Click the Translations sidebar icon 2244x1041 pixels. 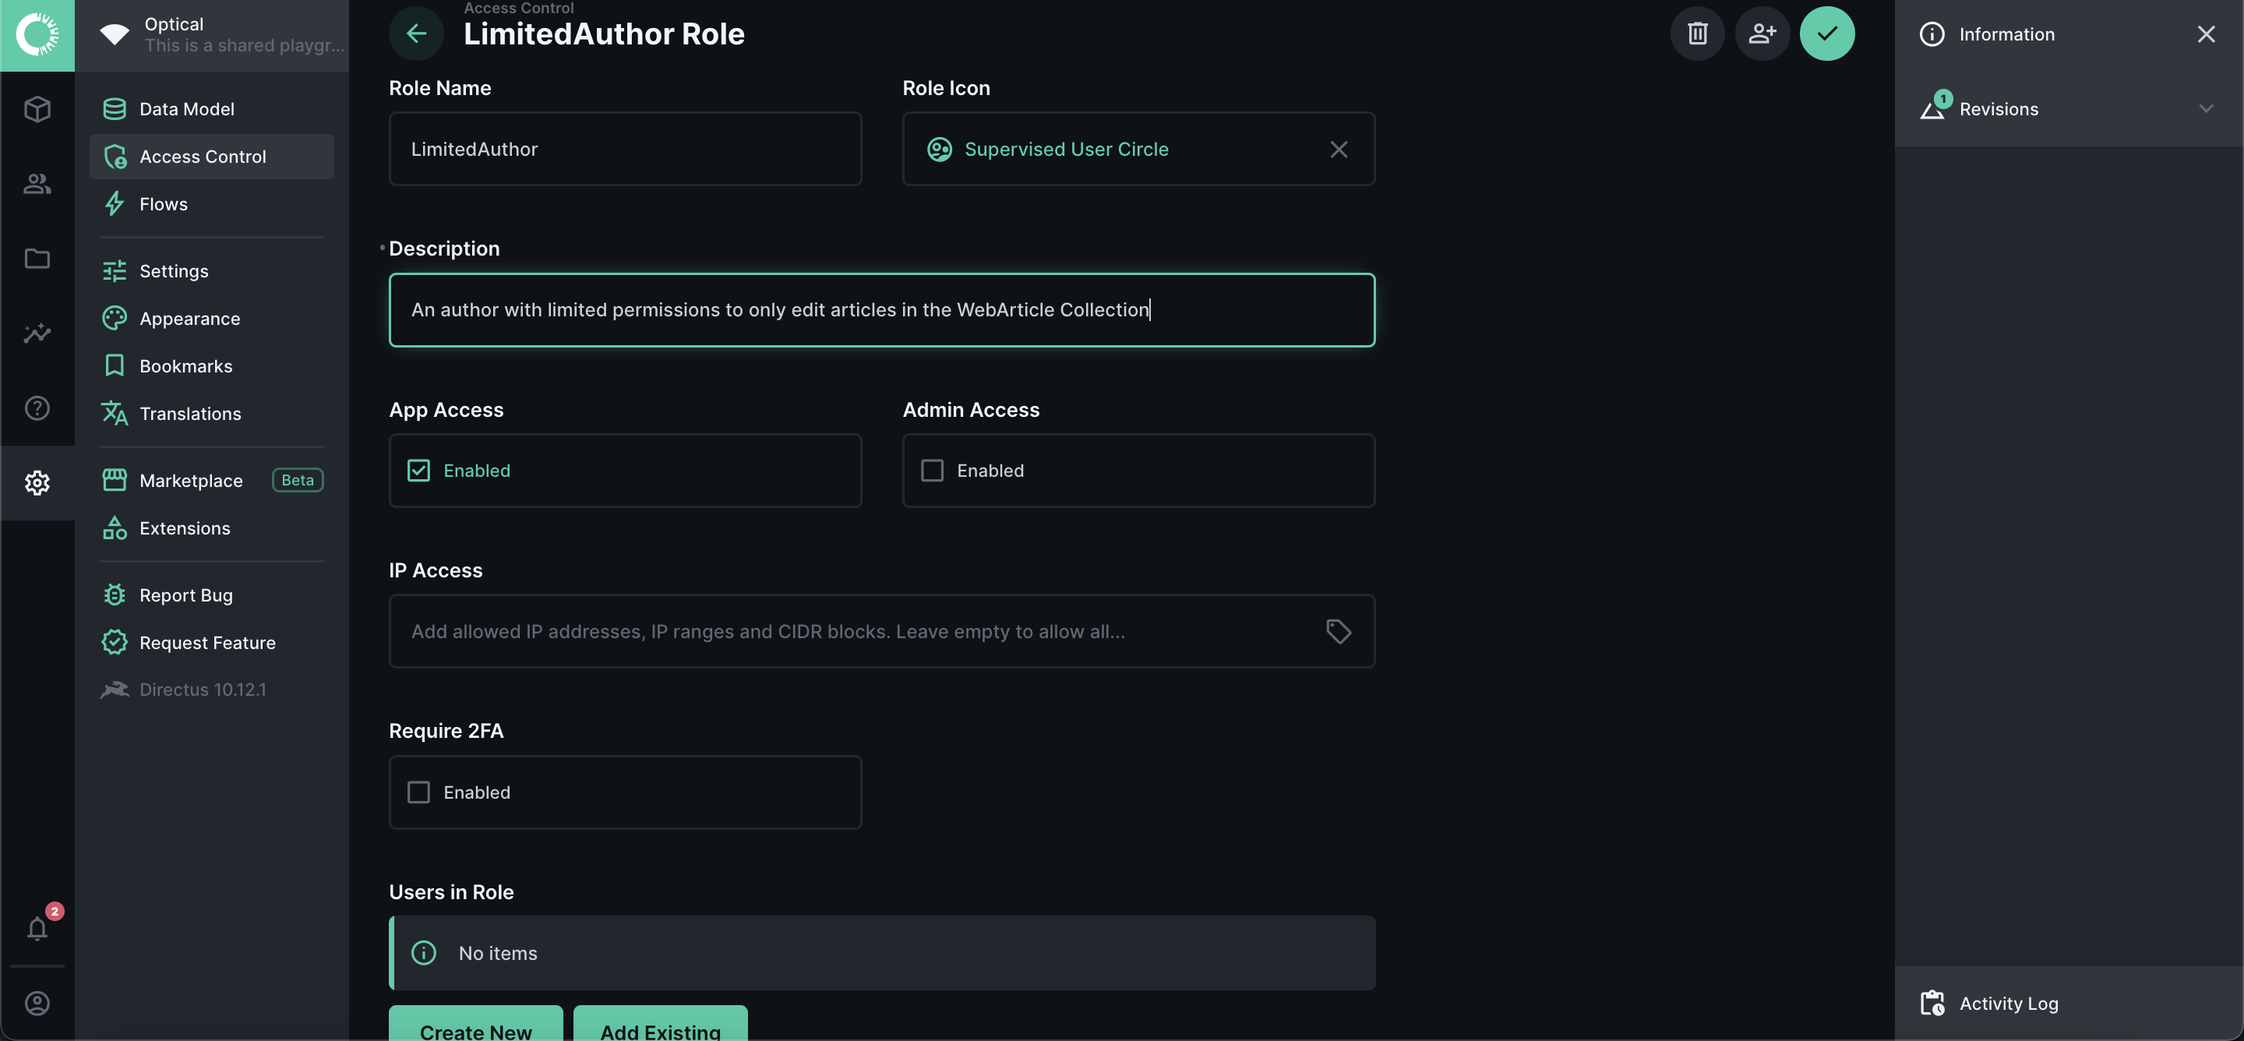115,412
